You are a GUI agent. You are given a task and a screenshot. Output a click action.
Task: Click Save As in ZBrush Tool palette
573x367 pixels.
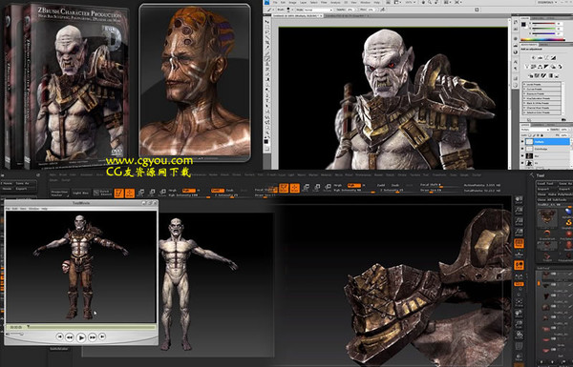[564, 183]
